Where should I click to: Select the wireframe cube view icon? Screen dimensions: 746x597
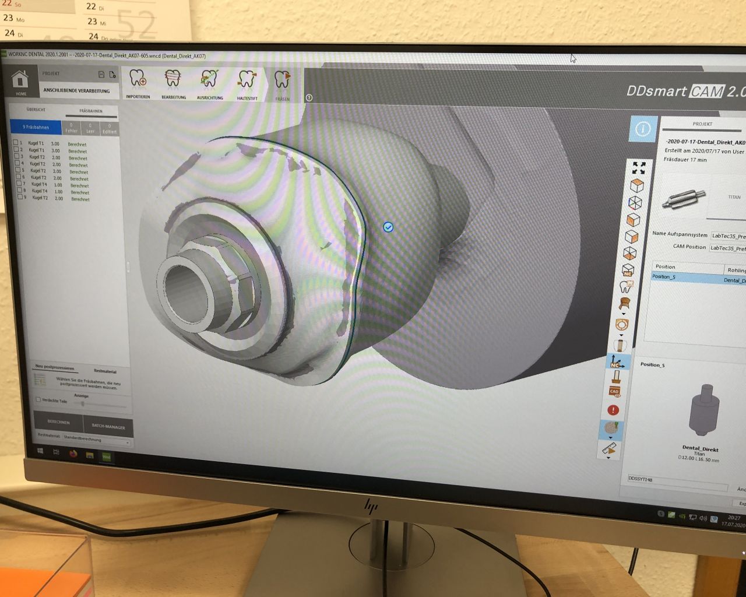(x=635, y=202)
